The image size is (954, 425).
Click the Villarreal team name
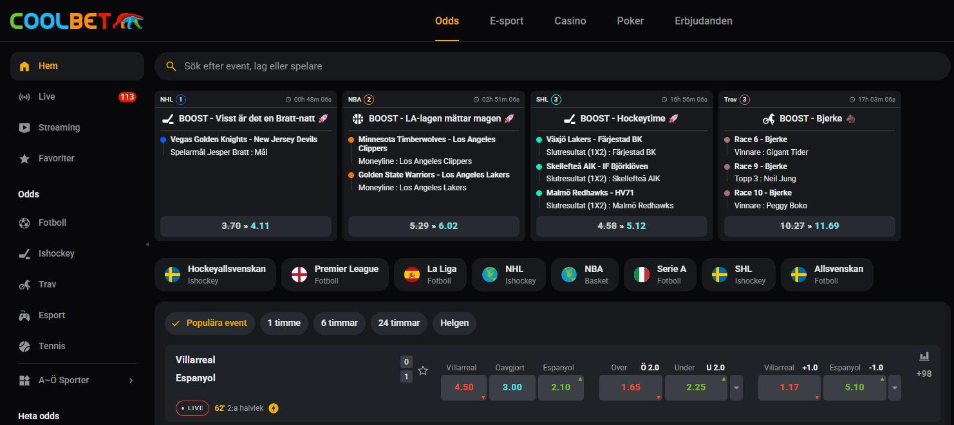pos(196,360)
